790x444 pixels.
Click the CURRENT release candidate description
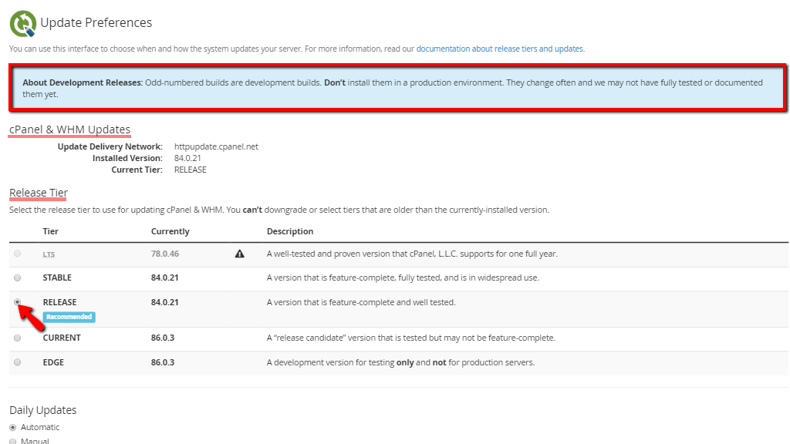tap(411, 338)
